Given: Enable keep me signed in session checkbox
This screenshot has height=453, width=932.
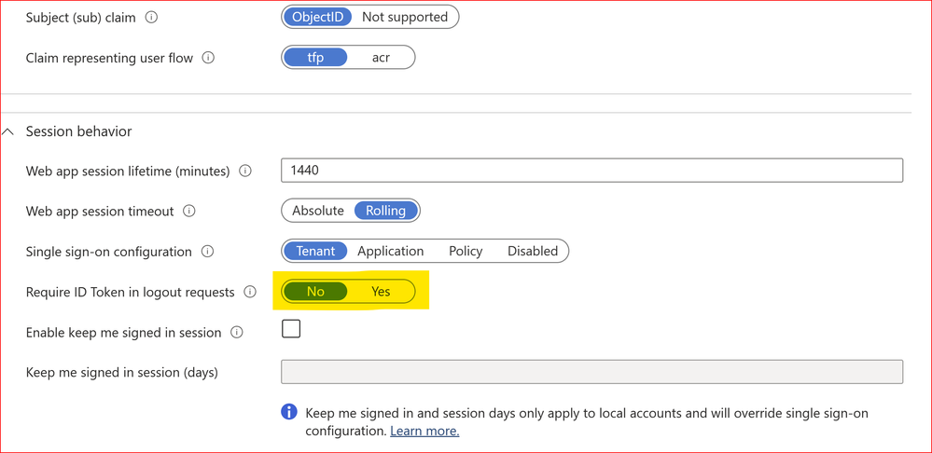Looking at the screenshot, I should 291,329.
